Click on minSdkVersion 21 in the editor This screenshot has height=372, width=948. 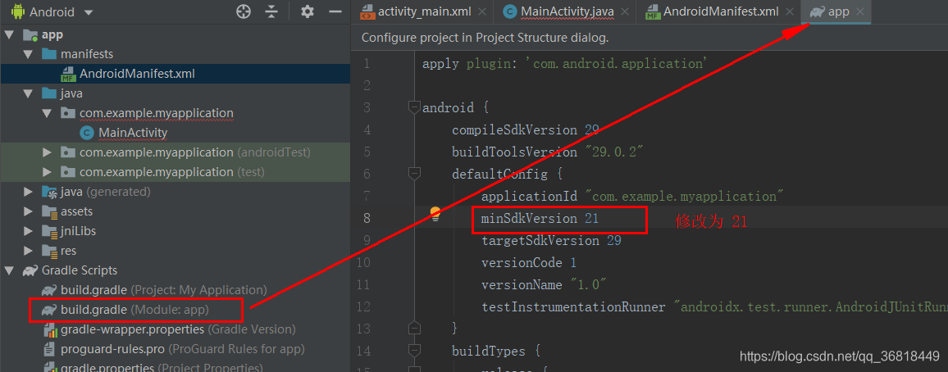[540, 219]
